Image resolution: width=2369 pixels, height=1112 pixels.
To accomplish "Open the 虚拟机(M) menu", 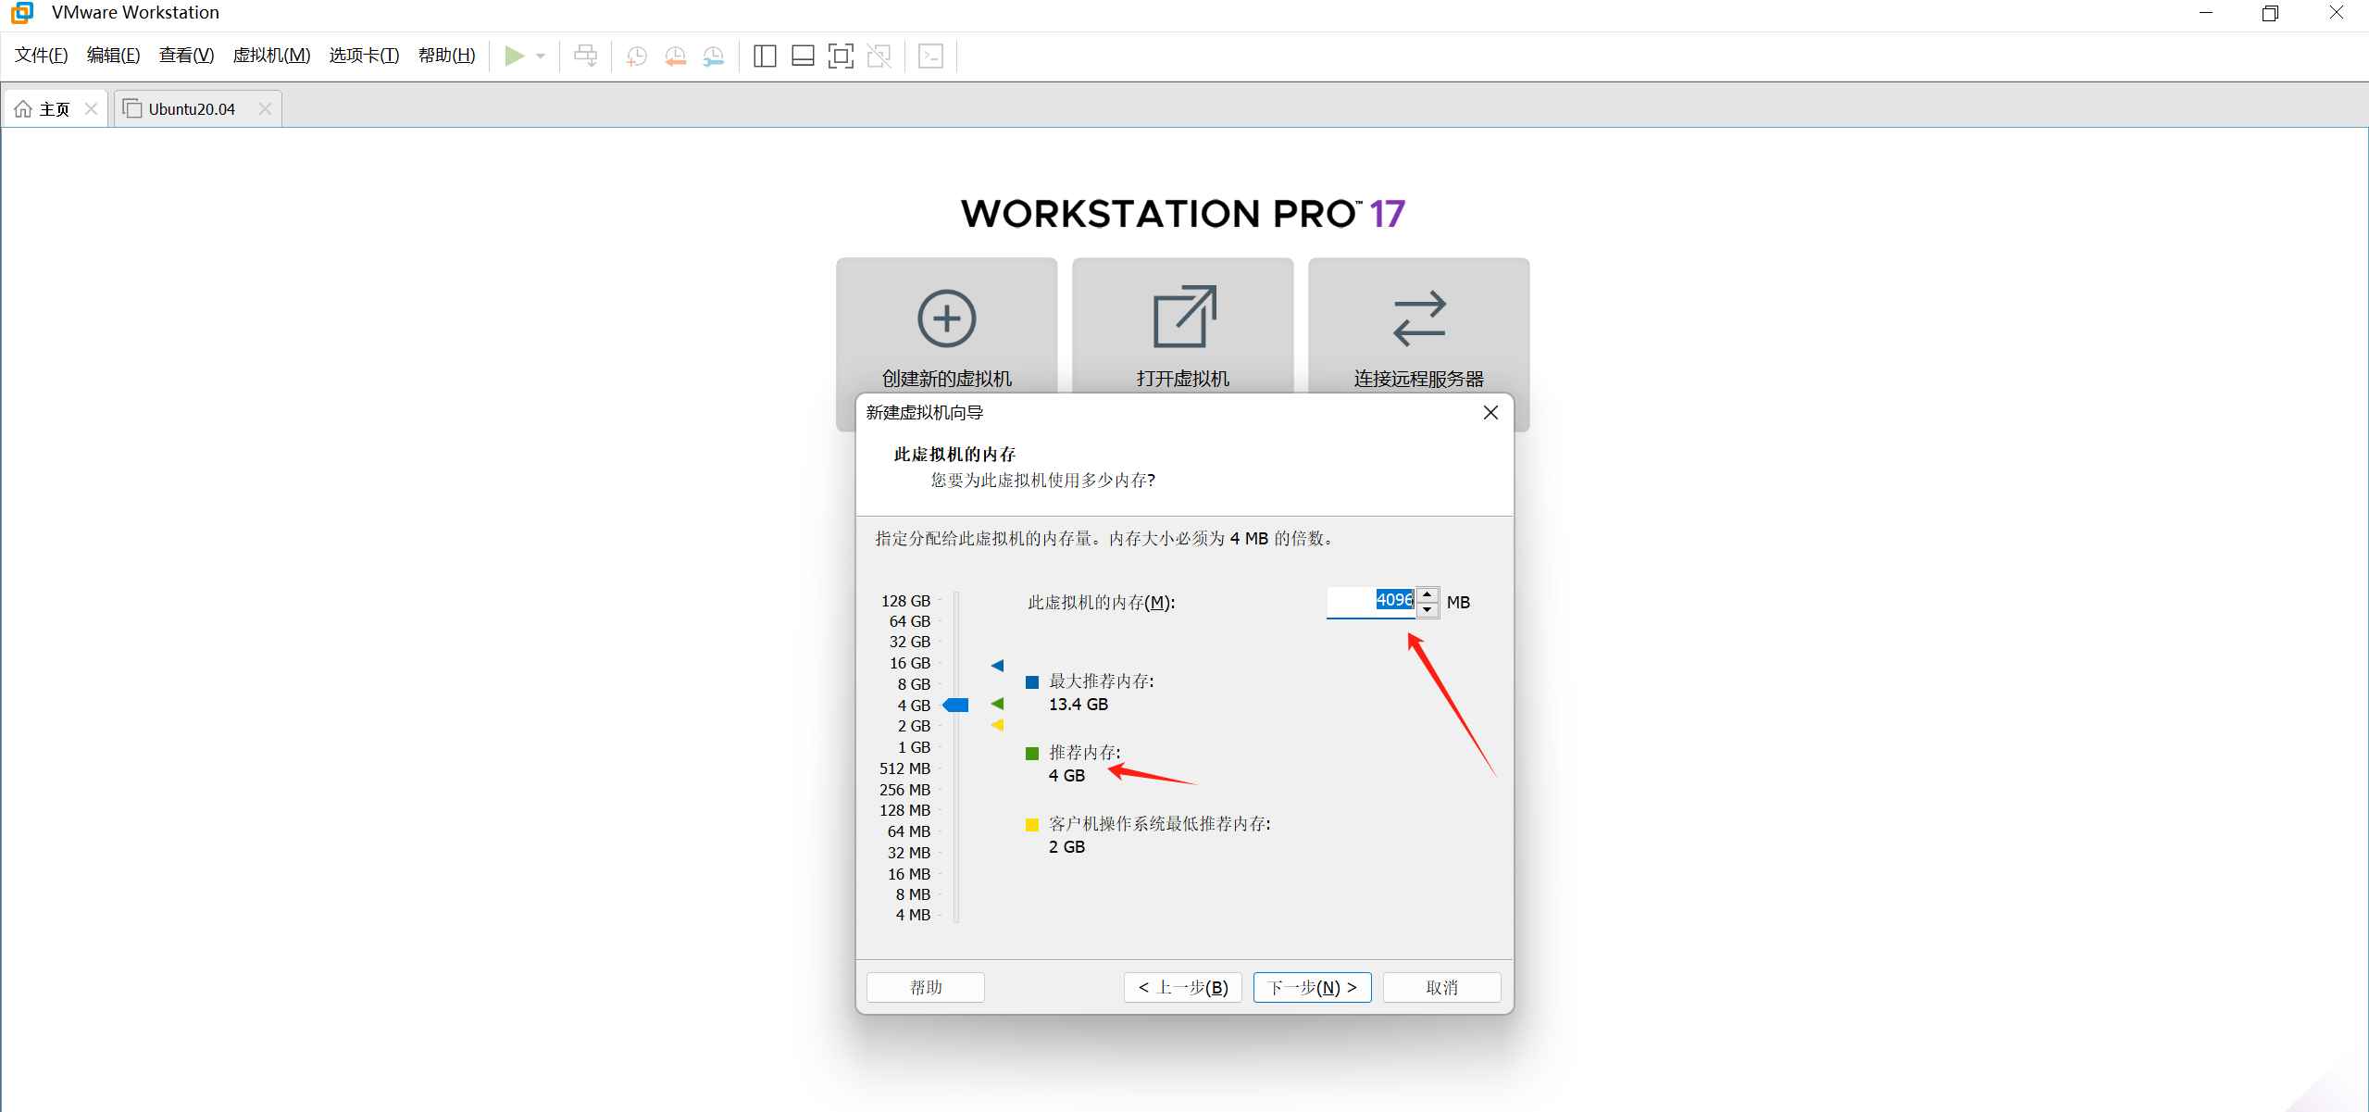I will pyautogui.click(x=271, y=56).
